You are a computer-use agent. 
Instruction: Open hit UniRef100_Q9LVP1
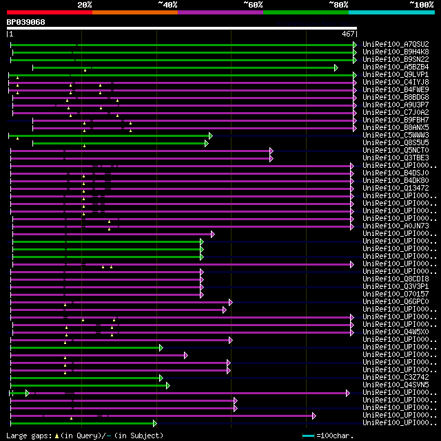pyautogui.click(x=396, y=75)
